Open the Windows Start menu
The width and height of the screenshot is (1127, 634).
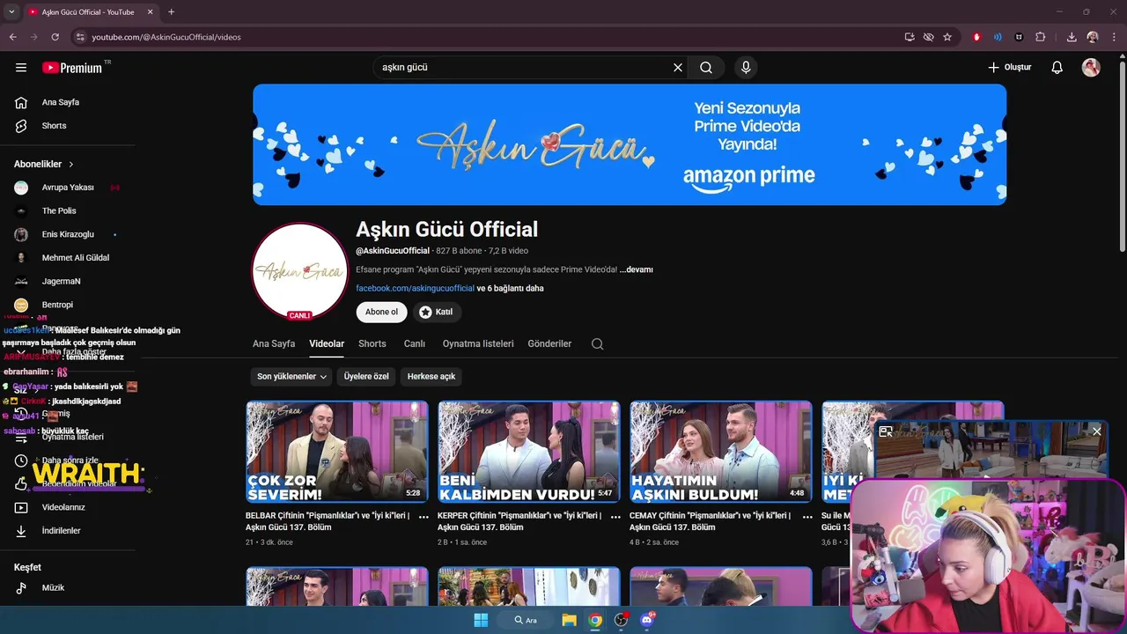[481, 620]
